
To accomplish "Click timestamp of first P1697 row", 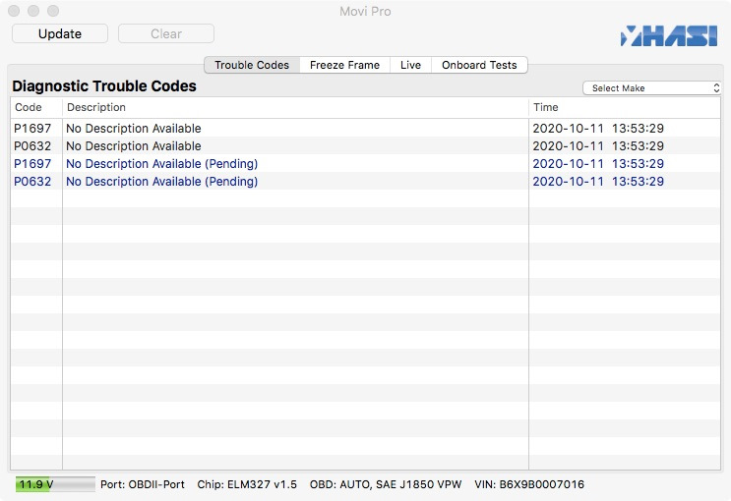I will (598, 129).
